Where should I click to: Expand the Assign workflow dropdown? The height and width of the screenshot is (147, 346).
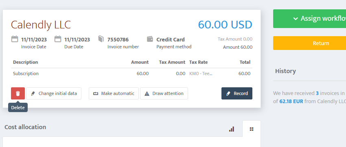[309, 19]
